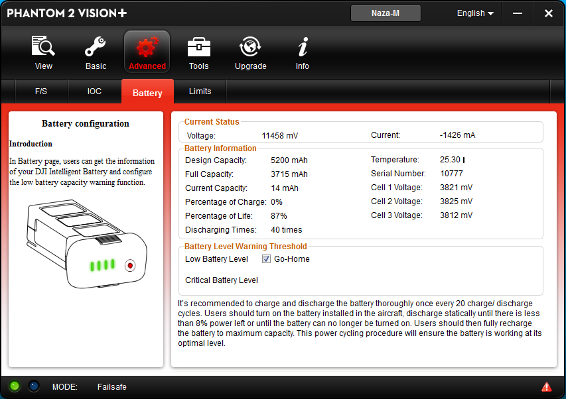Screen dimensions: 566x399
Task: Switch to the Limits tab
Action: 200,91
